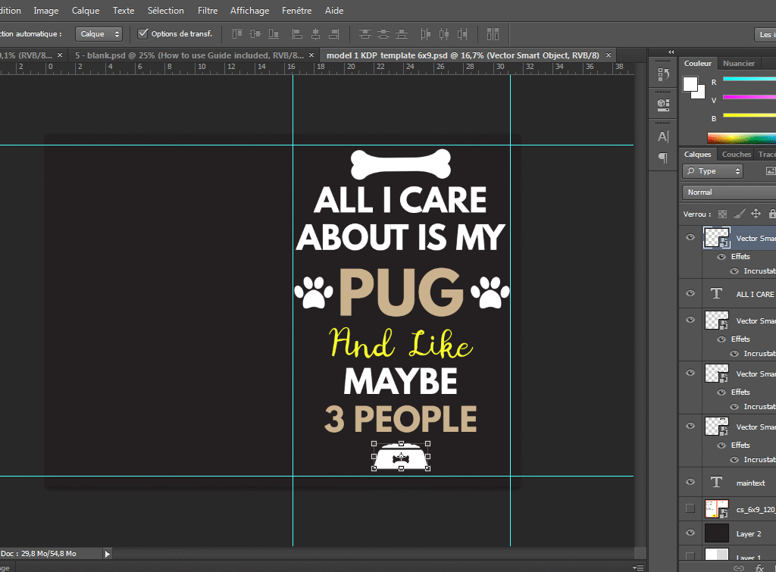Open the History panel icon
776x572 pixels.
click(663, 74)
